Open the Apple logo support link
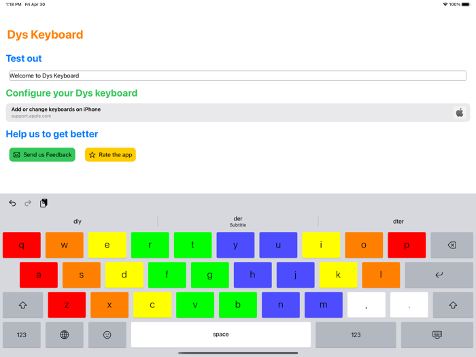Screen dimensions: 476x357 tap(460, 113)
